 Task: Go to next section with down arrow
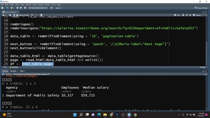click(x=190, y=15)
